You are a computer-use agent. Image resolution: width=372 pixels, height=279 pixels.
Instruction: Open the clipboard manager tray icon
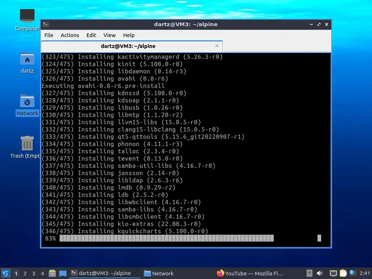click(343, 273)
